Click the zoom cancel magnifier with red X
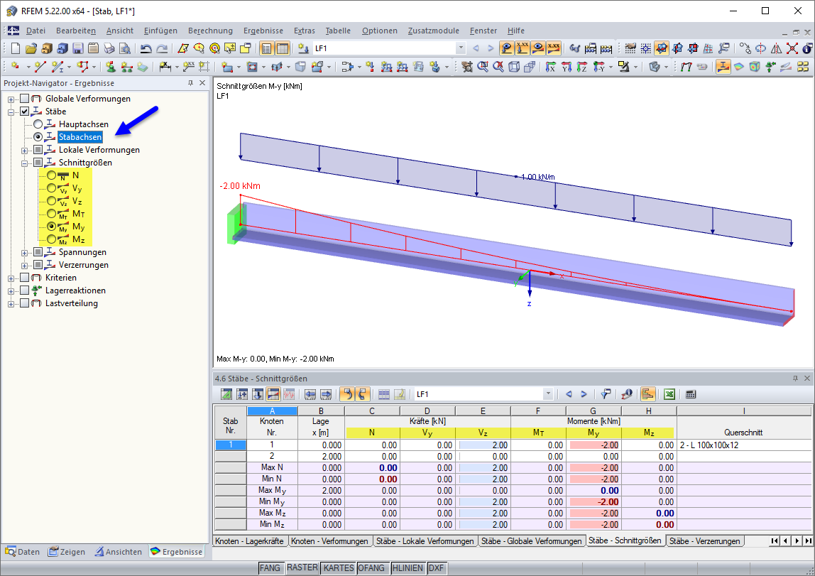The width and height of the screenshot is (815, 576). click(498, 67)
